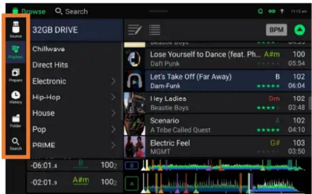Select the deck A layer badge
This screenshot has height=194, width=312.
(132, 183)
